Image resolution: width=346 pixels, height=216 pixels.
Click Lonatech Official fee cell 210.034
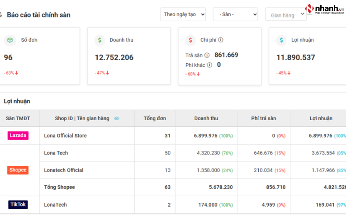pyautogui.click(x=263, y=170)
